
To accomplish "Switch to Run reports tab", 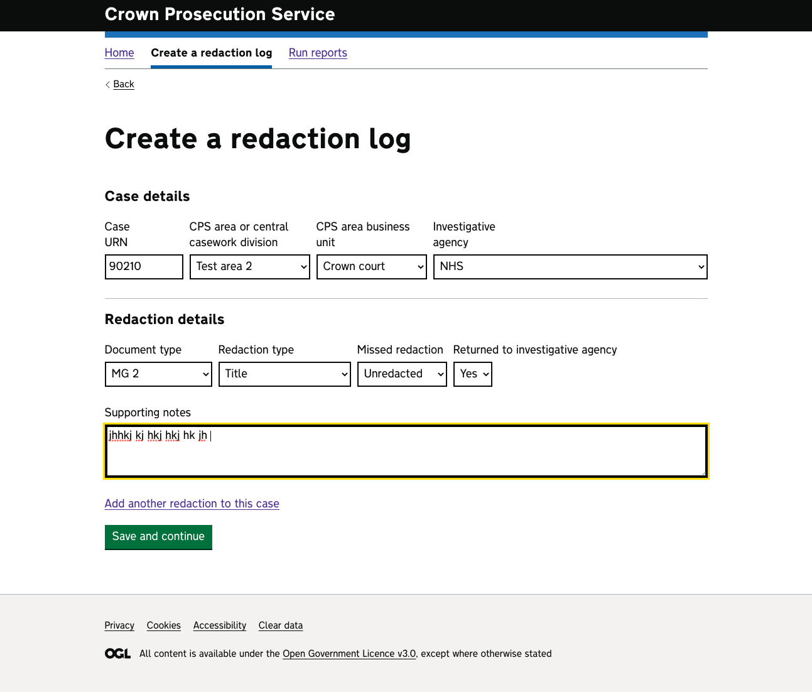I will [318, 53].
